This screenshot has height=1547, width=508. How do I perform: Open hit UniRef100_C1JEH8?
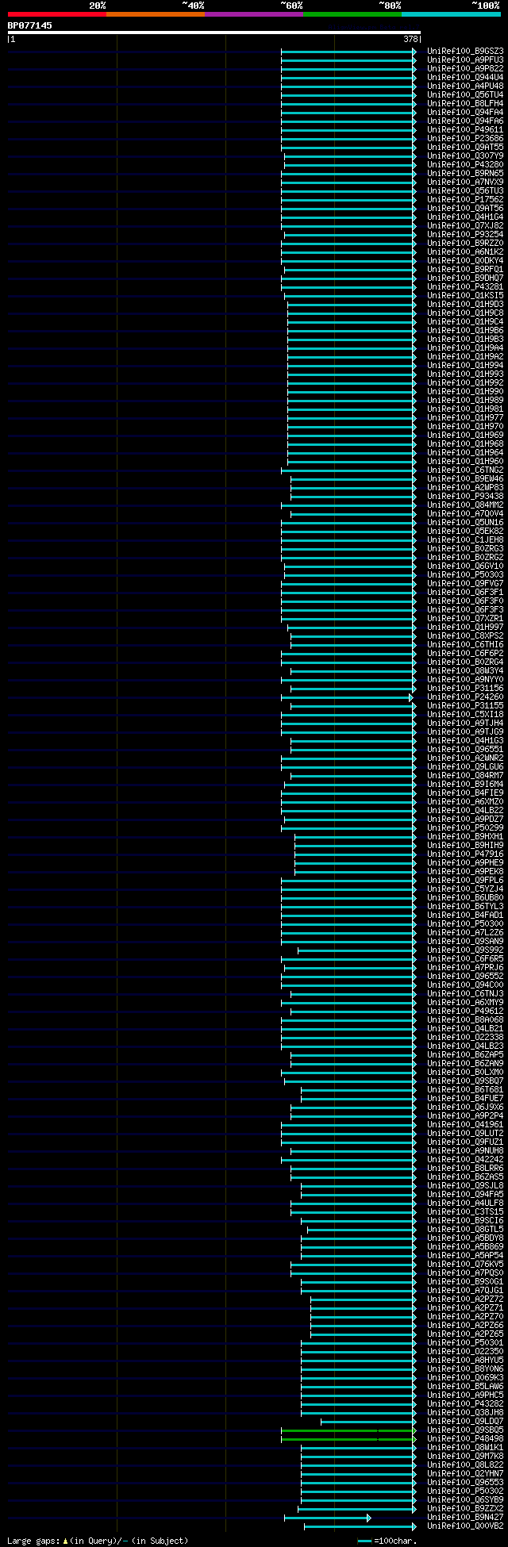coord(465,539)
